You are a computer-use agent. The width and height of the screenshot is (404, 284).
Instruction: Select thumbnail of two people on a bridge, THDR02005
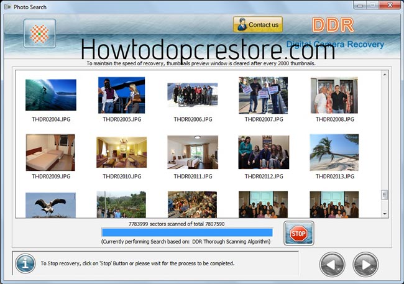tap(121, 95)
